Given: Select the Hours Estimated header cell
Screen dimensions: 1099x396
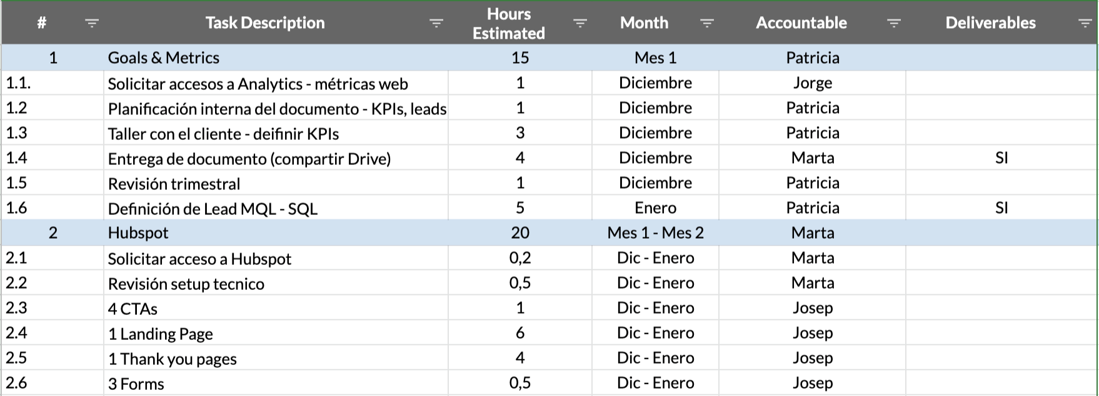Looking at the screenshot, I should [x=508, y=23].
